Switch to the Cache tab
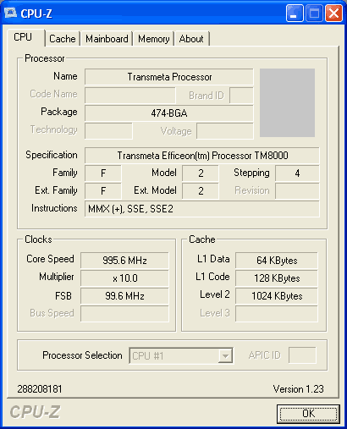Image resolution: width=347 pixels, height=429 pixels. tap(63, 39)
